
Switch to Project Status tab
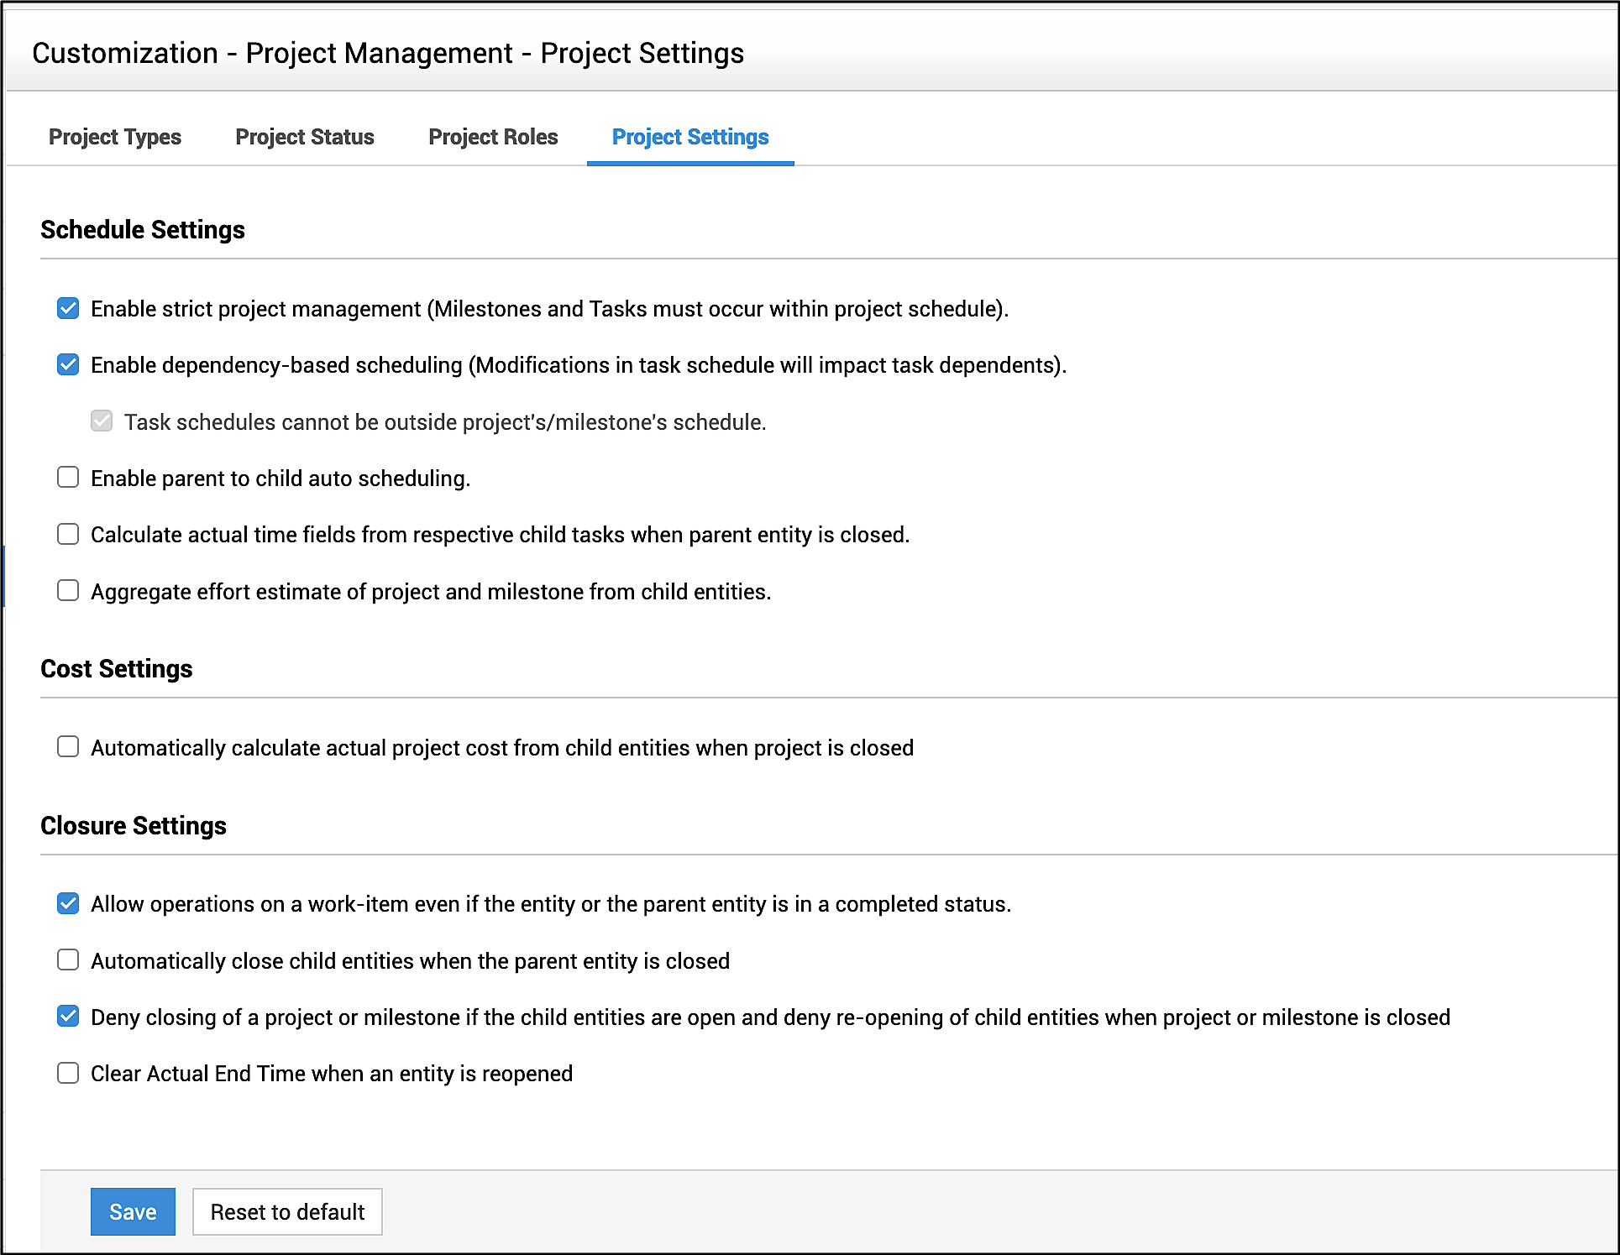[x=305, y=137]
